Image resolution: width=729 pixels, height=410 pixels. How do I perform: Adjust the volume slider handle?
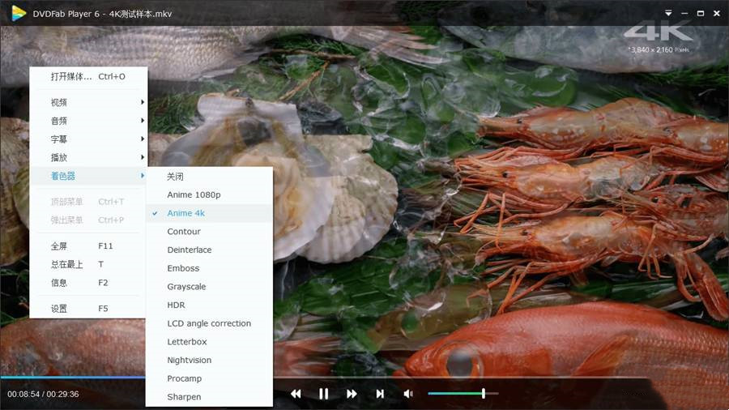click(484, 393)
